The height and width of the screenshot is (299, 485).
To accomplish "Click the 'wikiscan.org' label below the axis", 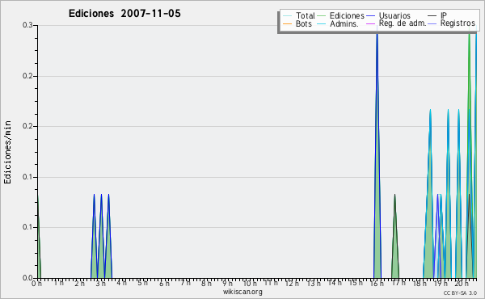I will pos(242,292).
